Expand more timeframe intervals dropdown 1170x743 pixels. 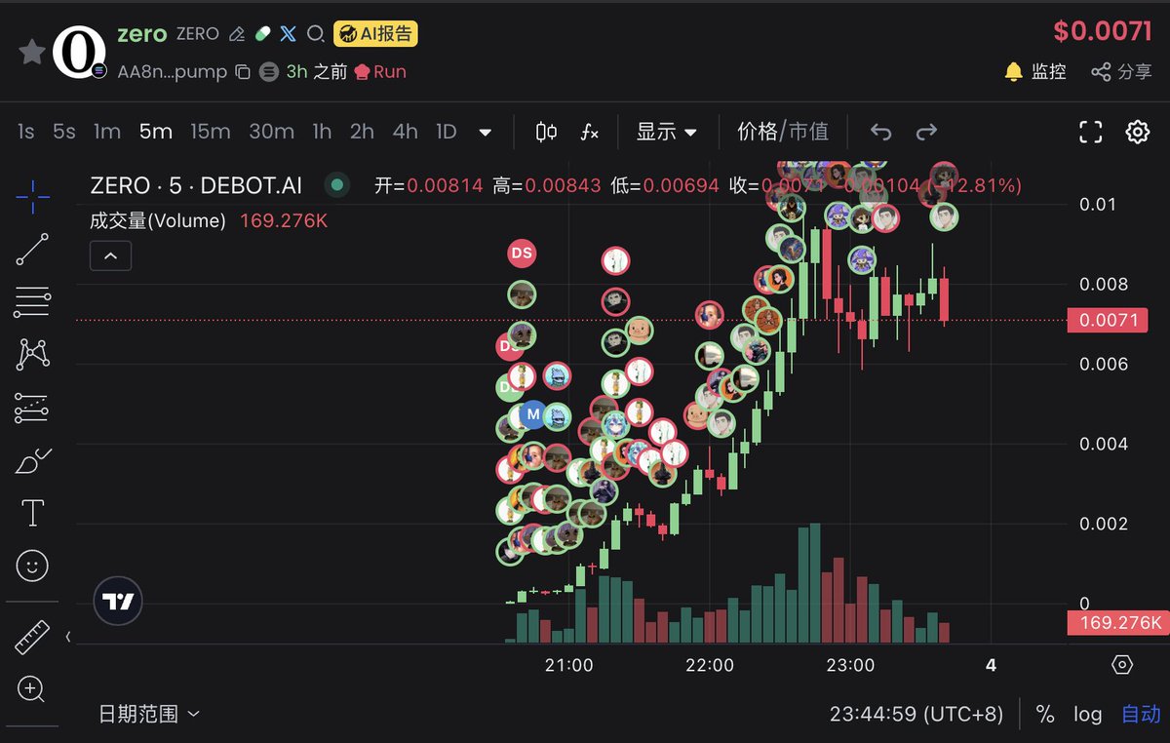click(x=485, y=132)
